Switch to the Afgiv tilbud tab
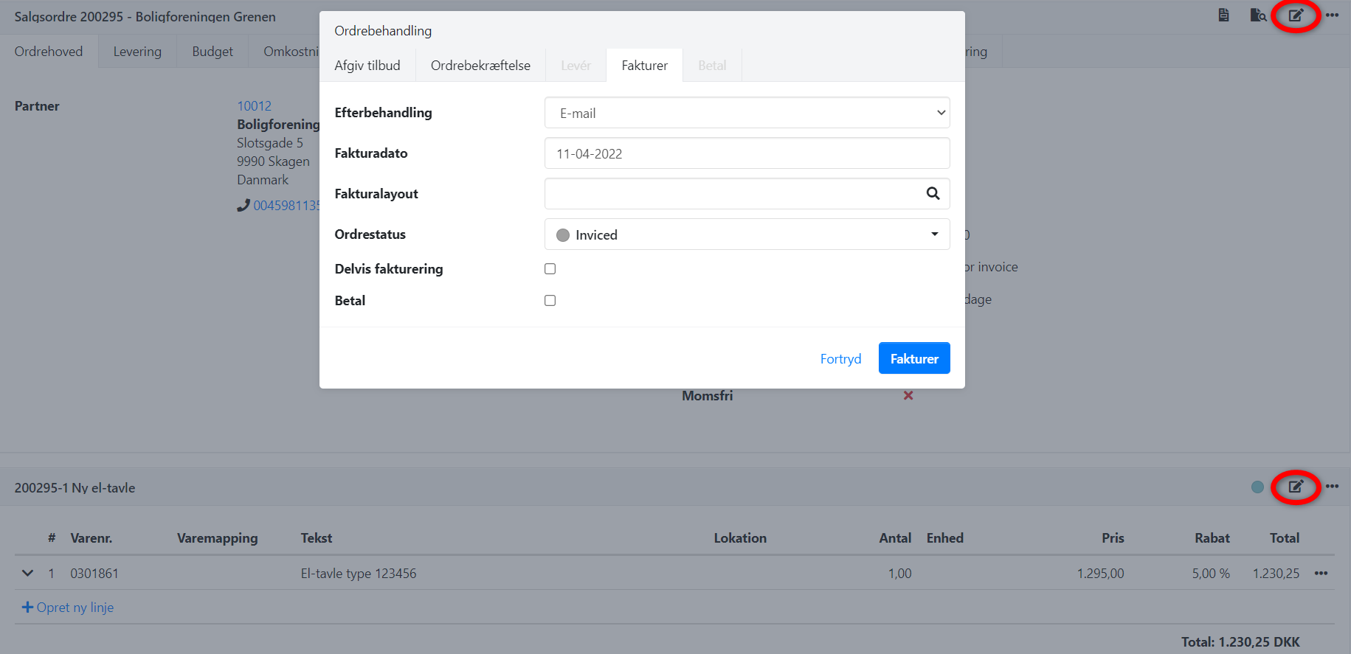The width and height of the screenshot is (1351, 654). (x=367, y=66)
